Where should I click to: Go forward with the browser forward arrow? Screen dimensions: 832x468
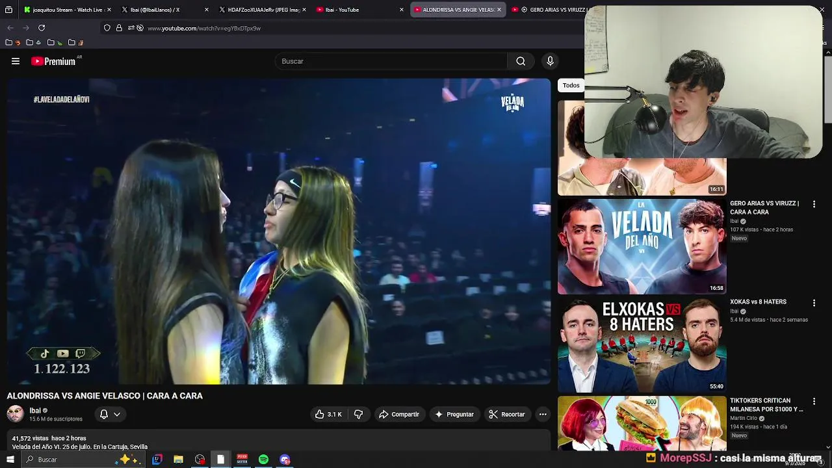point(26,28)
